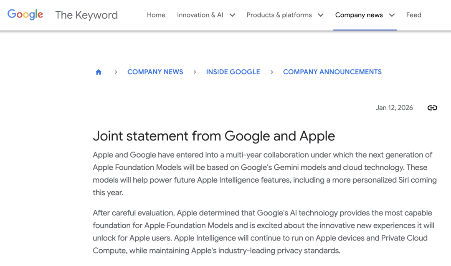Open the INSIDE GOOGLE breadcrumb

tap(233, 72)
